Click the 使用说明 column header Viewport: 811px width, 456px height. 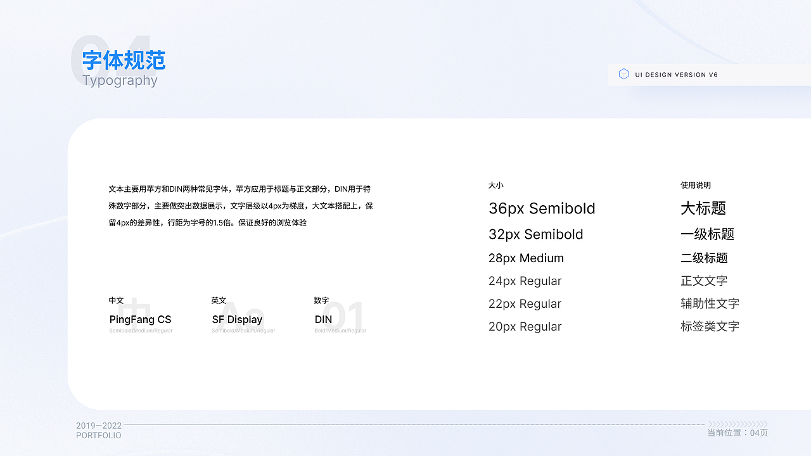[x=696, y=185]
